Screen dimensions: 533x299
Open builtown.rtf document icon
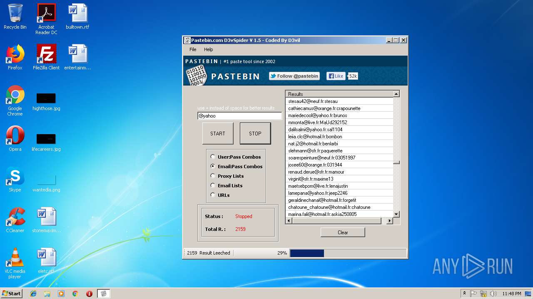tap(77, 17)
